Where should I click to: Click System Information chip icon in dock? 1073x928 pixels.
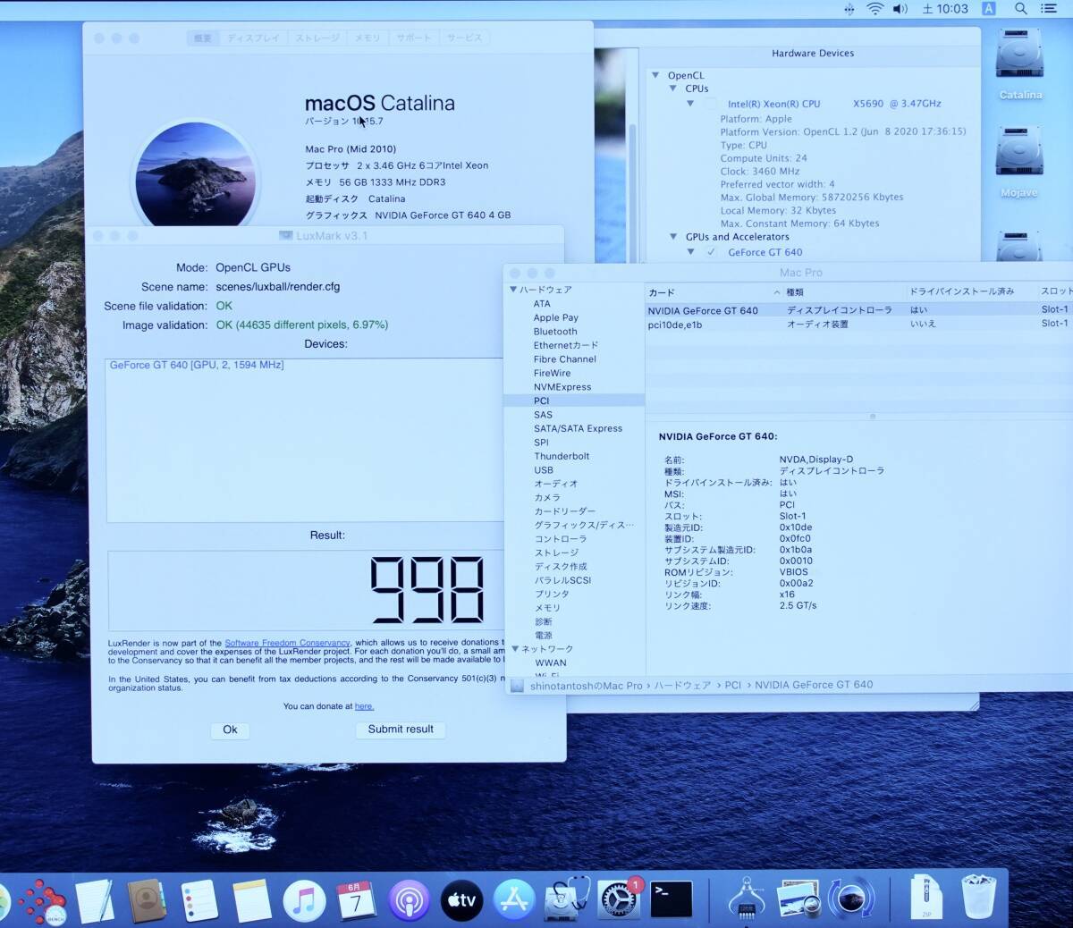pyautogui.click(x=746, y=898)
